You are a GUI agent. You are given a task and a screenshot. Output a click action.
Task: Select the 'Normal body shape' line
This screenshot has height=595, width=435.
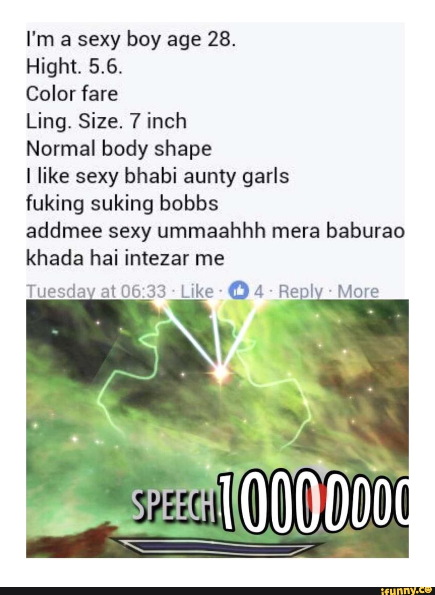pos(119,149)
